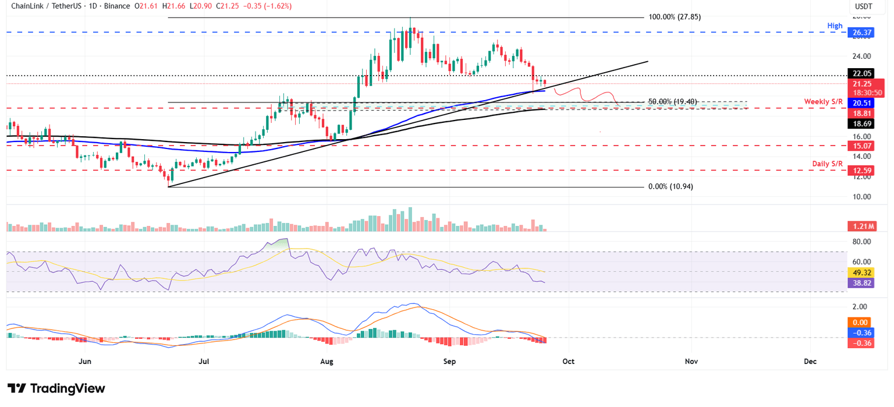Click the black 22.05 price level tag
This screenshot has width=894, height=407.
pos(861,73)
